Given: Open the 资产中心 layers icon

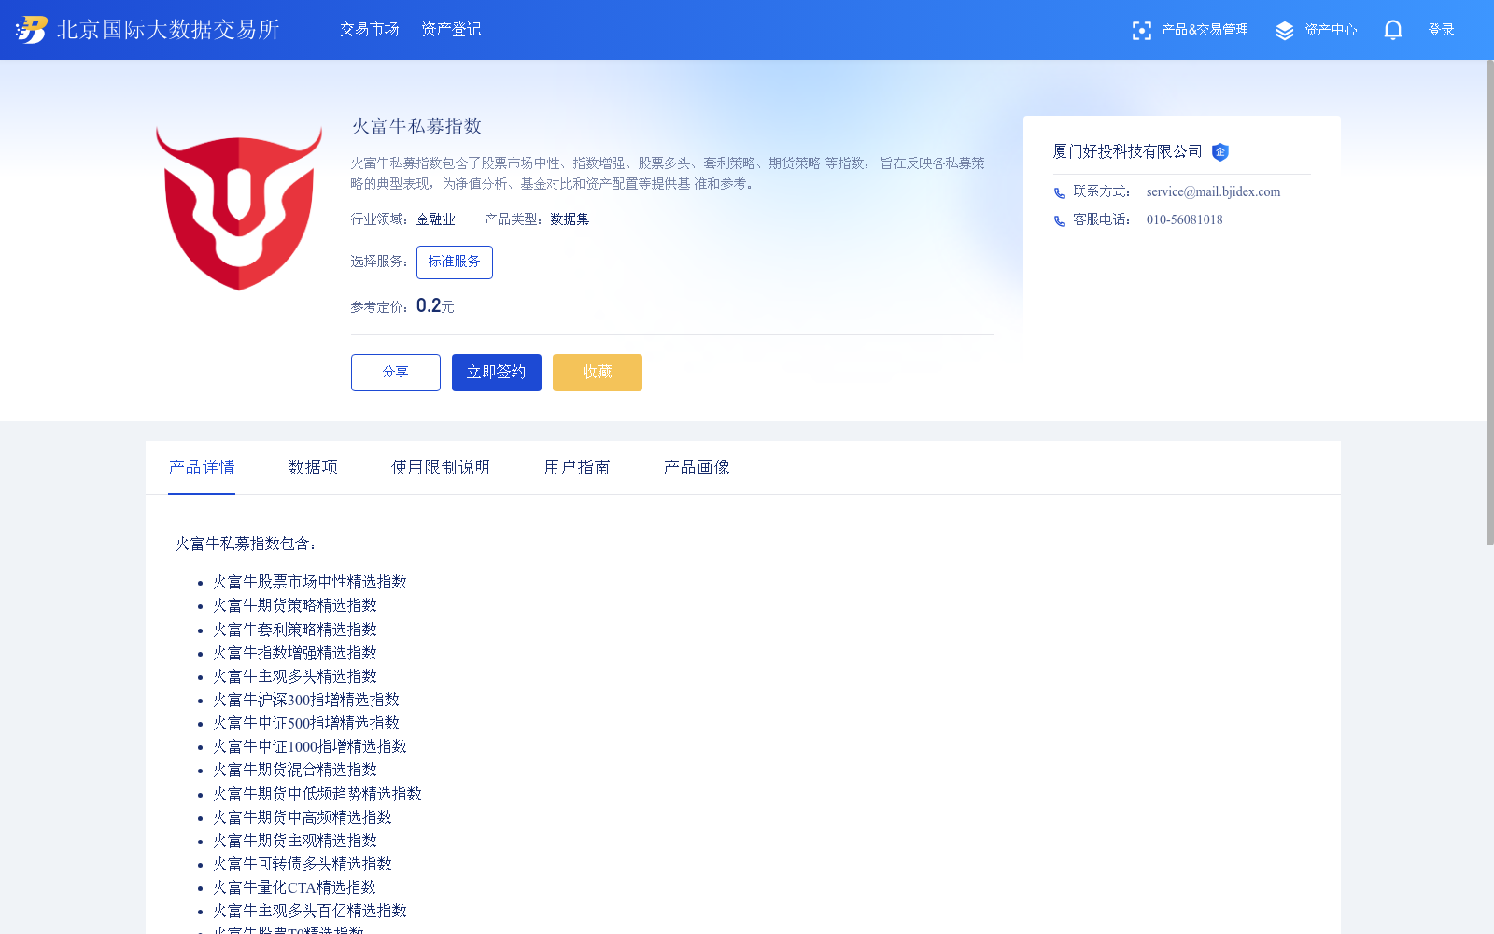Looking at the screenshot, I should [x=1285, y=31].
